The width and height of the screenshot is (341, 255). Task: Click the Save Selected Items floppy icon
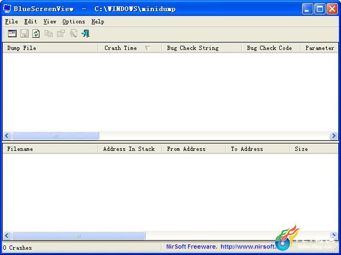25,33
